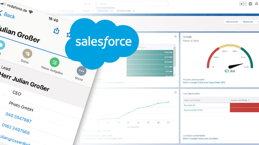Open the search scope dropdown

87,4
